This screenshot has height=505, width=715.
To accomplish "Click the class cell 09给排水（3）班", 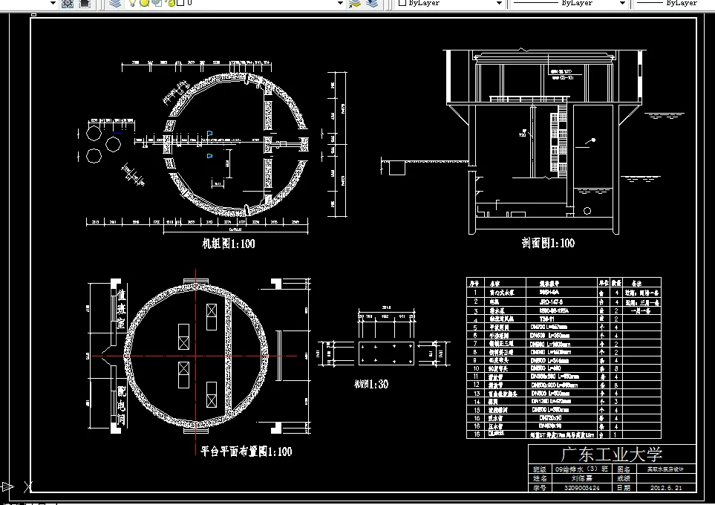I will (581, 469).
